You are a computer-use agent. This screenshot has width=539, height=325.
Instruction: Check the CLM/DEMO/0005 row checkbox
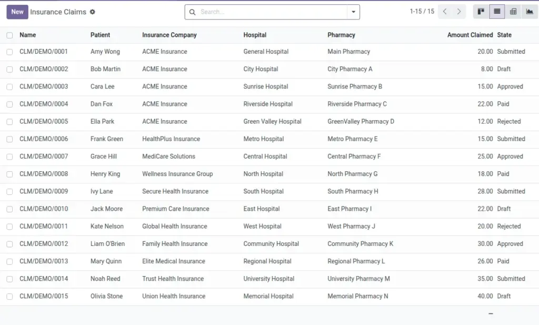coord(9,122)
